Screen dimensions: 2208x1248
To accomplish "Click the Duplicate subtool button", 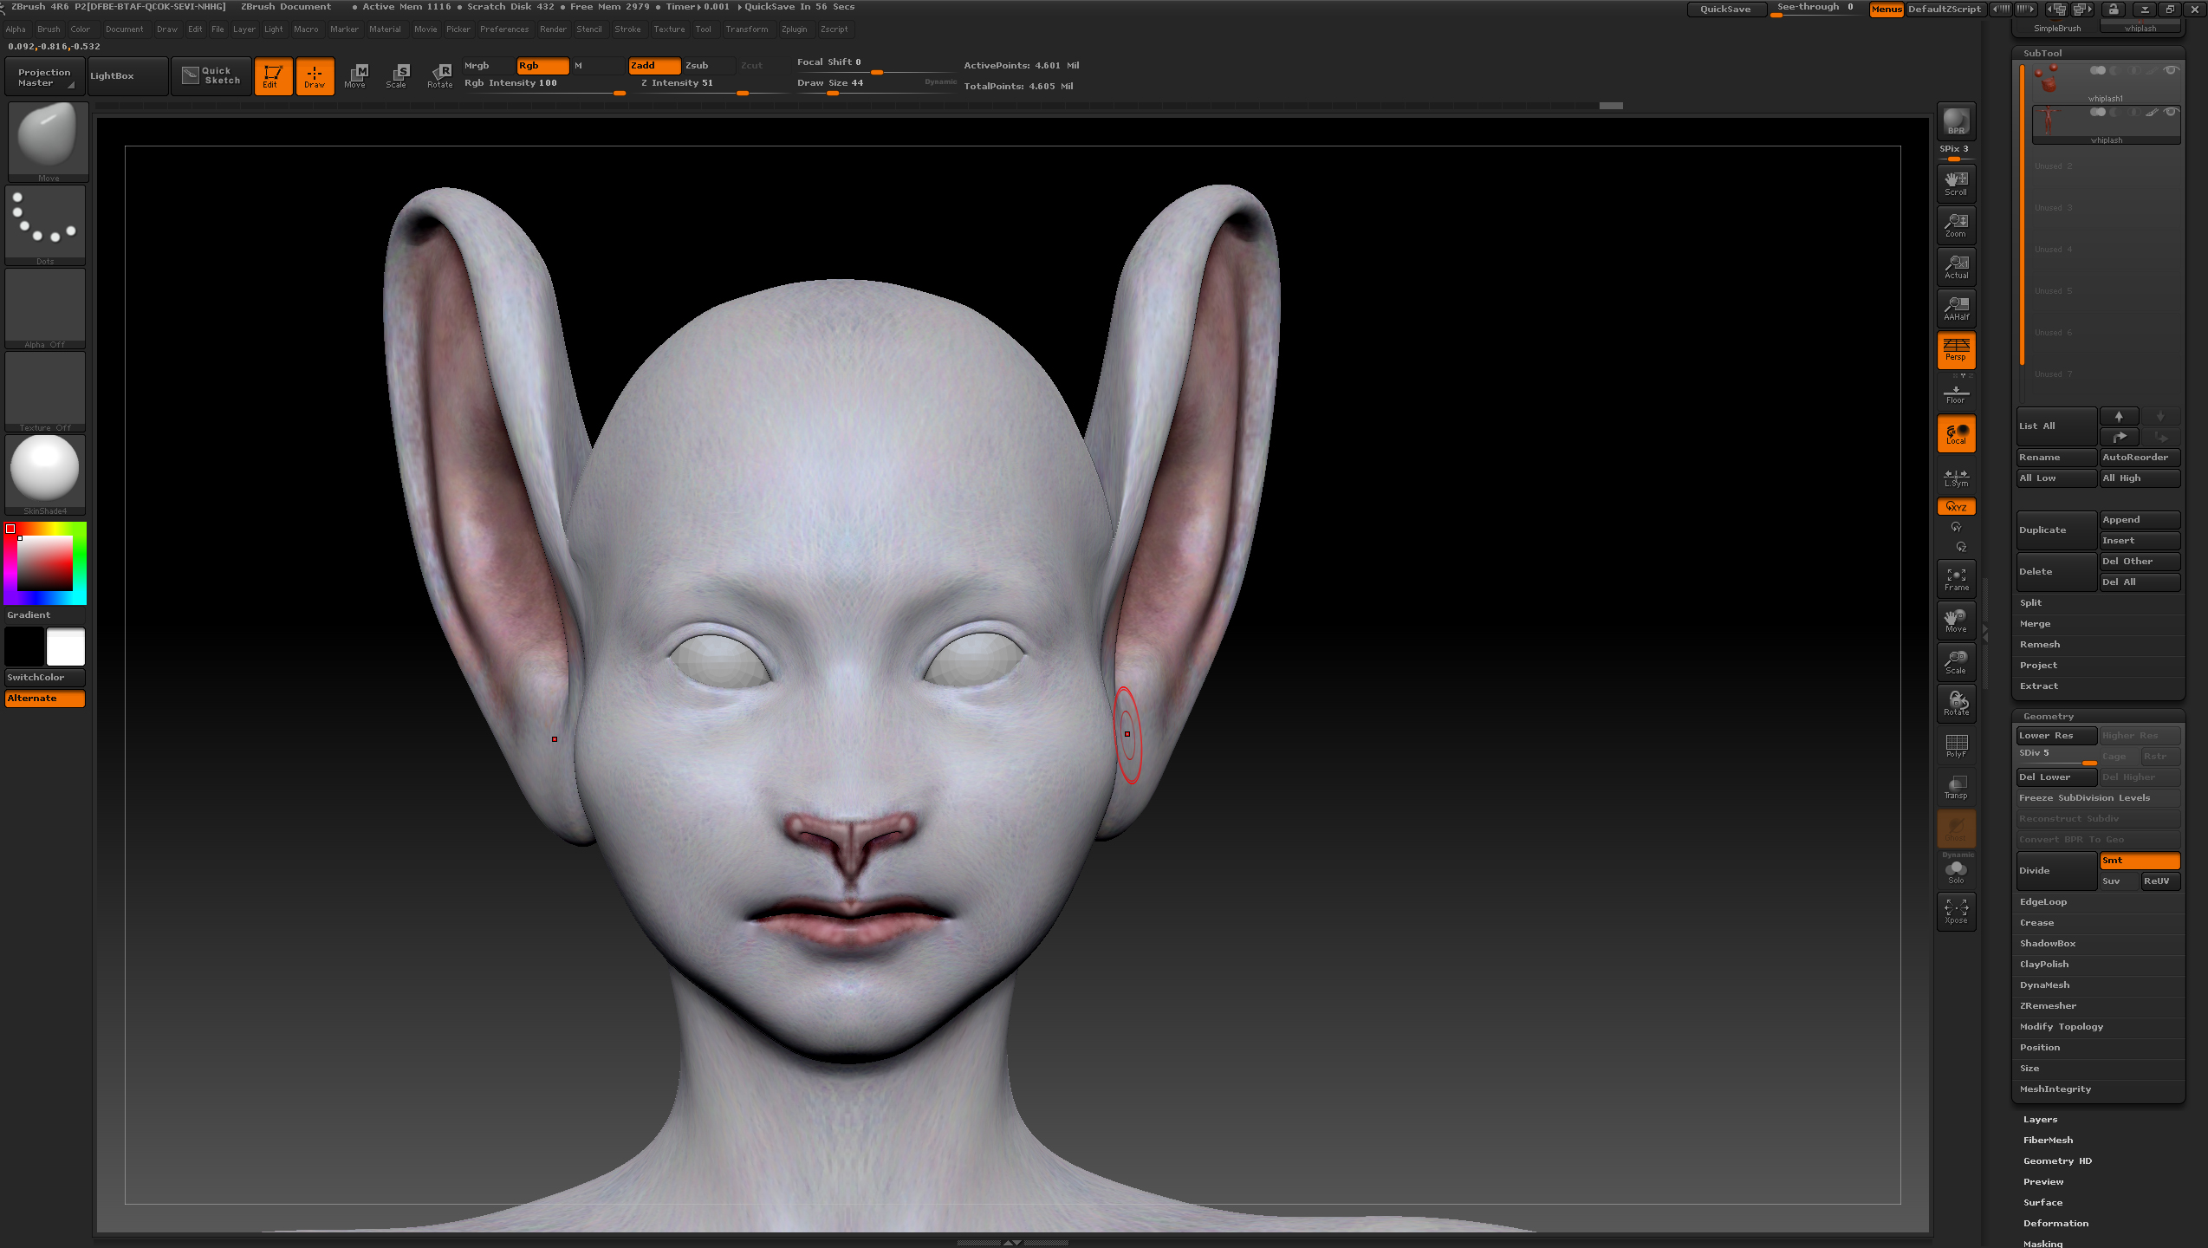I will coord(2055,530).
